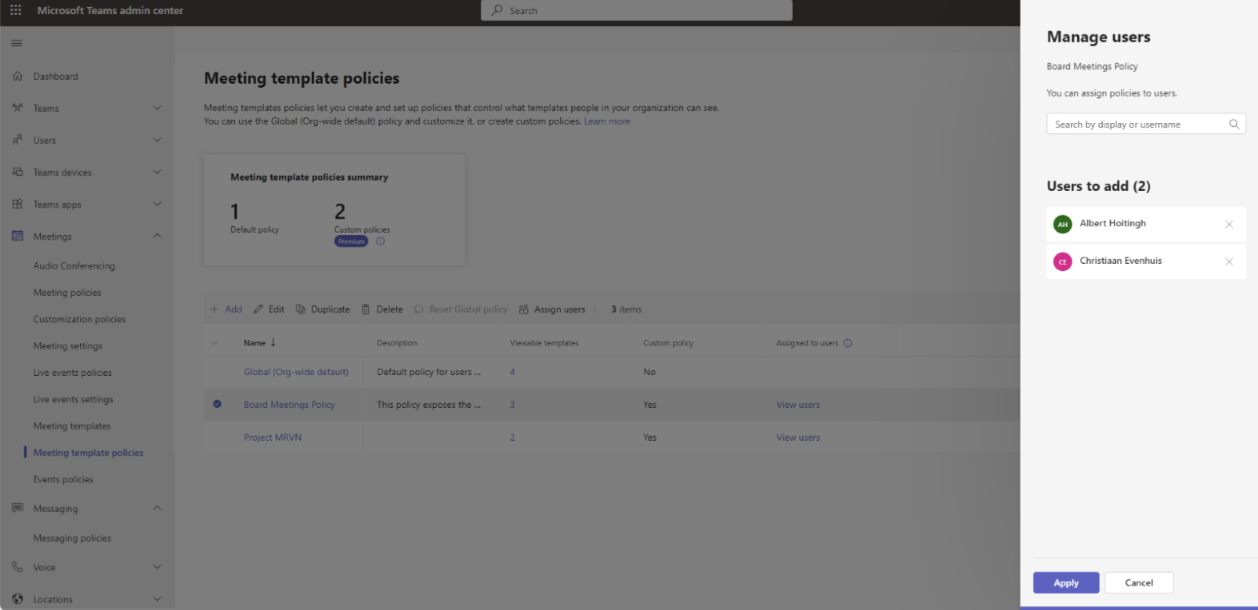Expand the Users section chevron
This screenshot has height=610, width=1258.
pos(157,140)
